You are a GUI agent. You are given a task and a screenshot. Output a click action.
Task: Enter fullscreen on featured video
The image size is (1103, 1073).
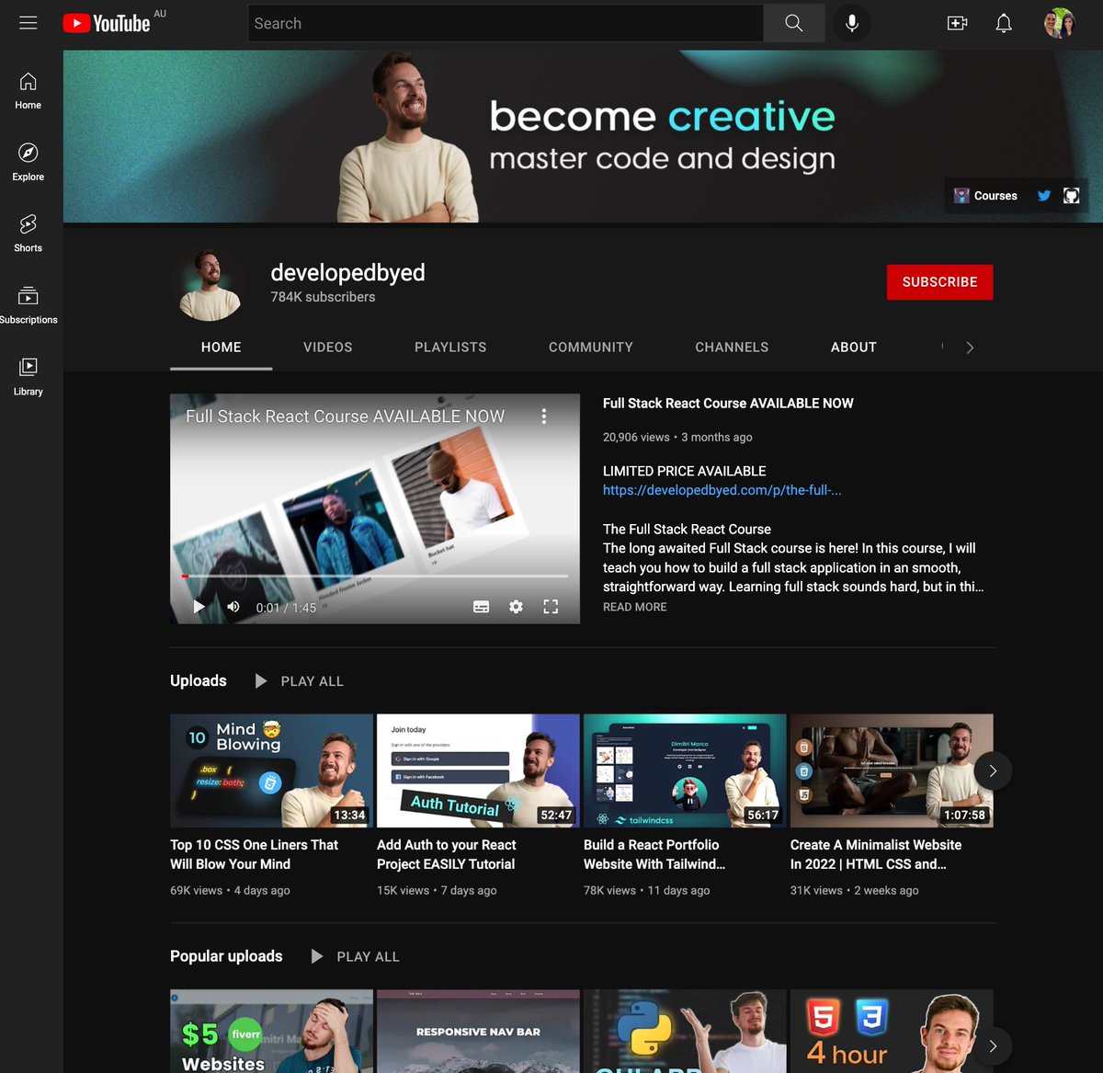[x=551, y=607]
